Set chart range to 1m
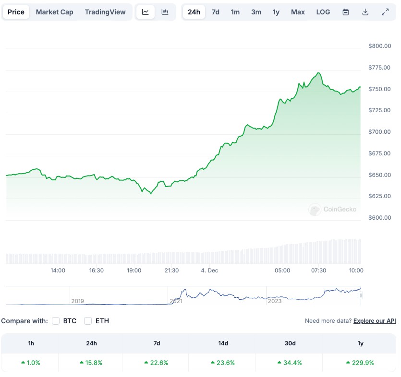401x377 pixels. [235, 12]
